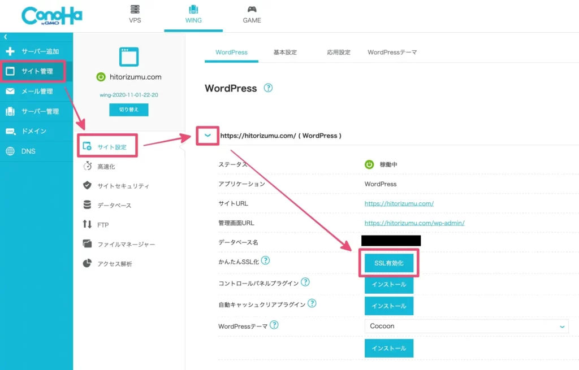
Task: Click the データベース cylinder icon
Action: click(x=87, y=204)
